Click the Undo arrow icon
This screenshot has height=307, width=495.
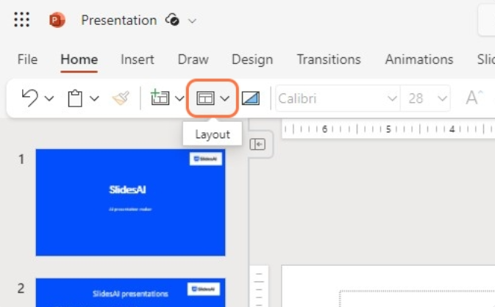pos(30,98)
